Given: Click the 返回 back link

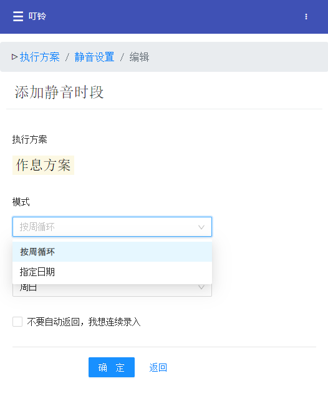Looking at the screenshot, I should click(x=158, y=367).
